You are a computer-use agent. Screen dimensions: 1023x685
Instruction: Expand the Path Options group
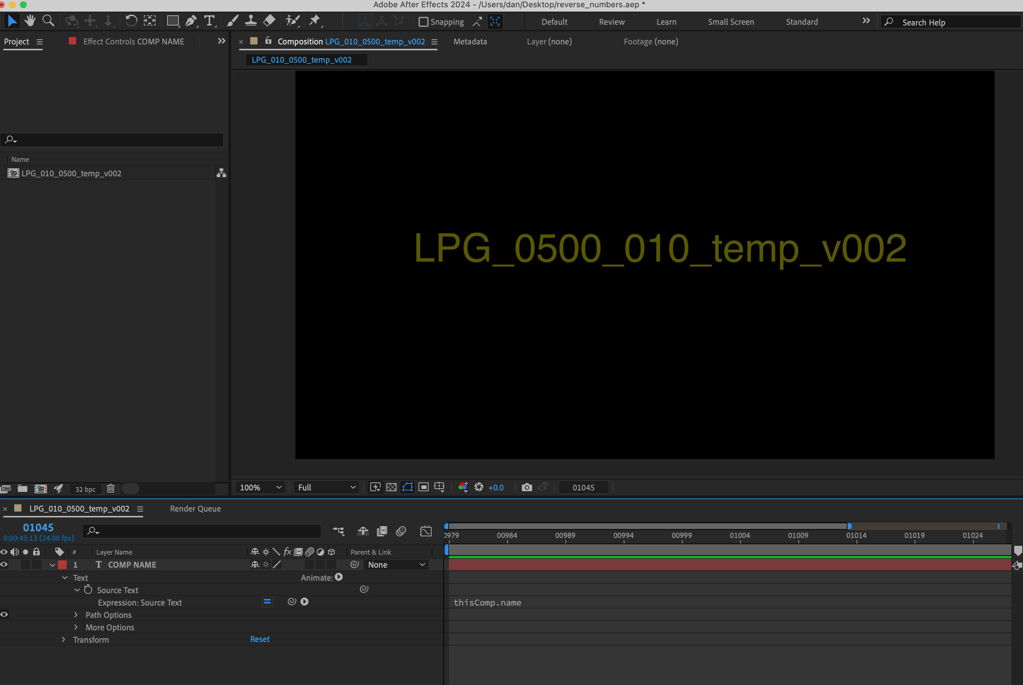click(76, 615)
